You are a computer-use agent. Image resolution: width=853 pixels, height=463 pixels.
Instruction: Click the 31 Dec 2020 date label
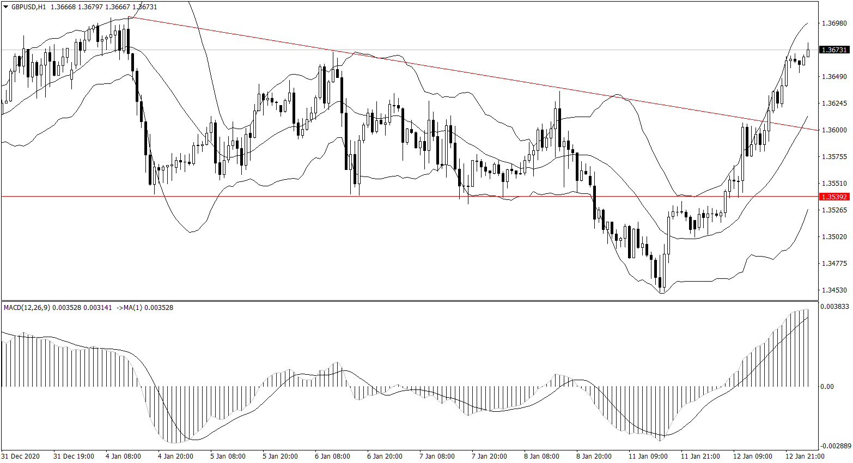(21, 456)
